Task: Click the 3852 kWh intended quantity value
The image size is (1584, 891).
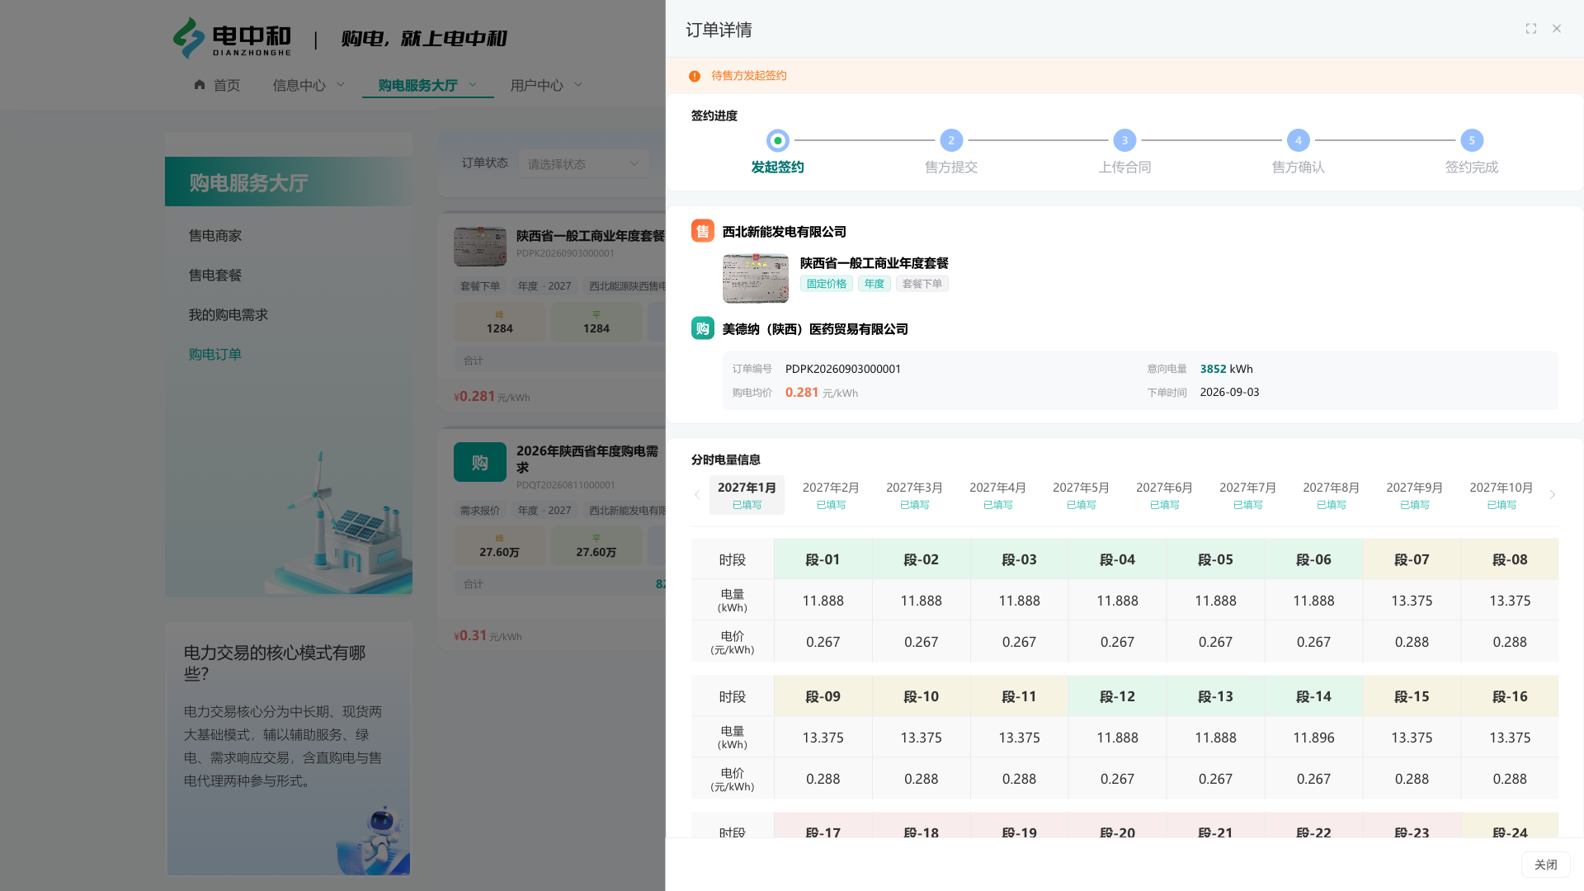Action: pyautogui.click(x=1226, y=369)
